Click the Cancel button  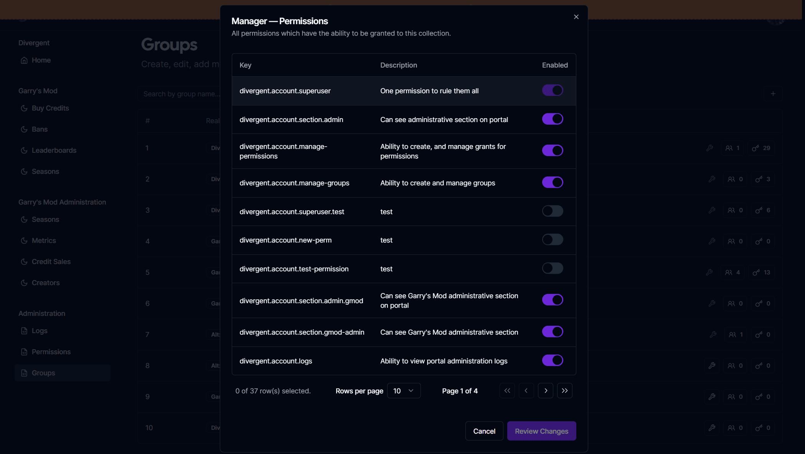(x=484, y=431)
